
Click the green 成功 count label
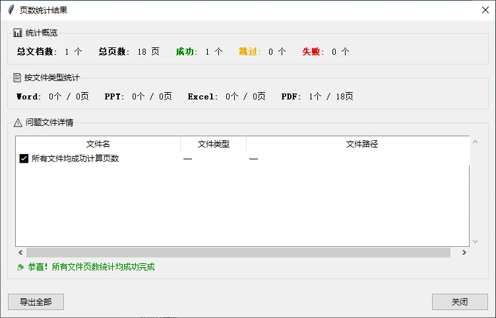[187, 51]
